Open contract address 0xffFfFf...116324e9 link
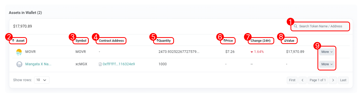Viewport: 362px width, 103px height. (119, 64)
